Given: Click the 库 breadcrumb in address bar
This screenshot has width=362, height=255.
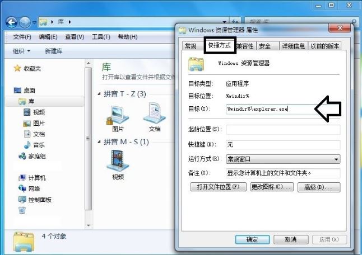Looking at the screenshot, I should click(61, 22).
